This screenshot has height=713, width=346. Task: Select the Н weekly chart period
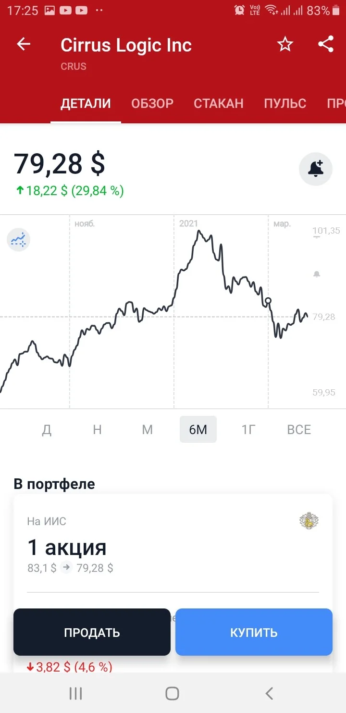tap(97, 429)
